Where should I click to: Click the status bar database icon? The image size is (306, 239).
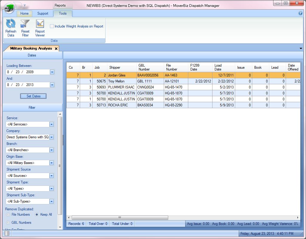coord(7,233)
